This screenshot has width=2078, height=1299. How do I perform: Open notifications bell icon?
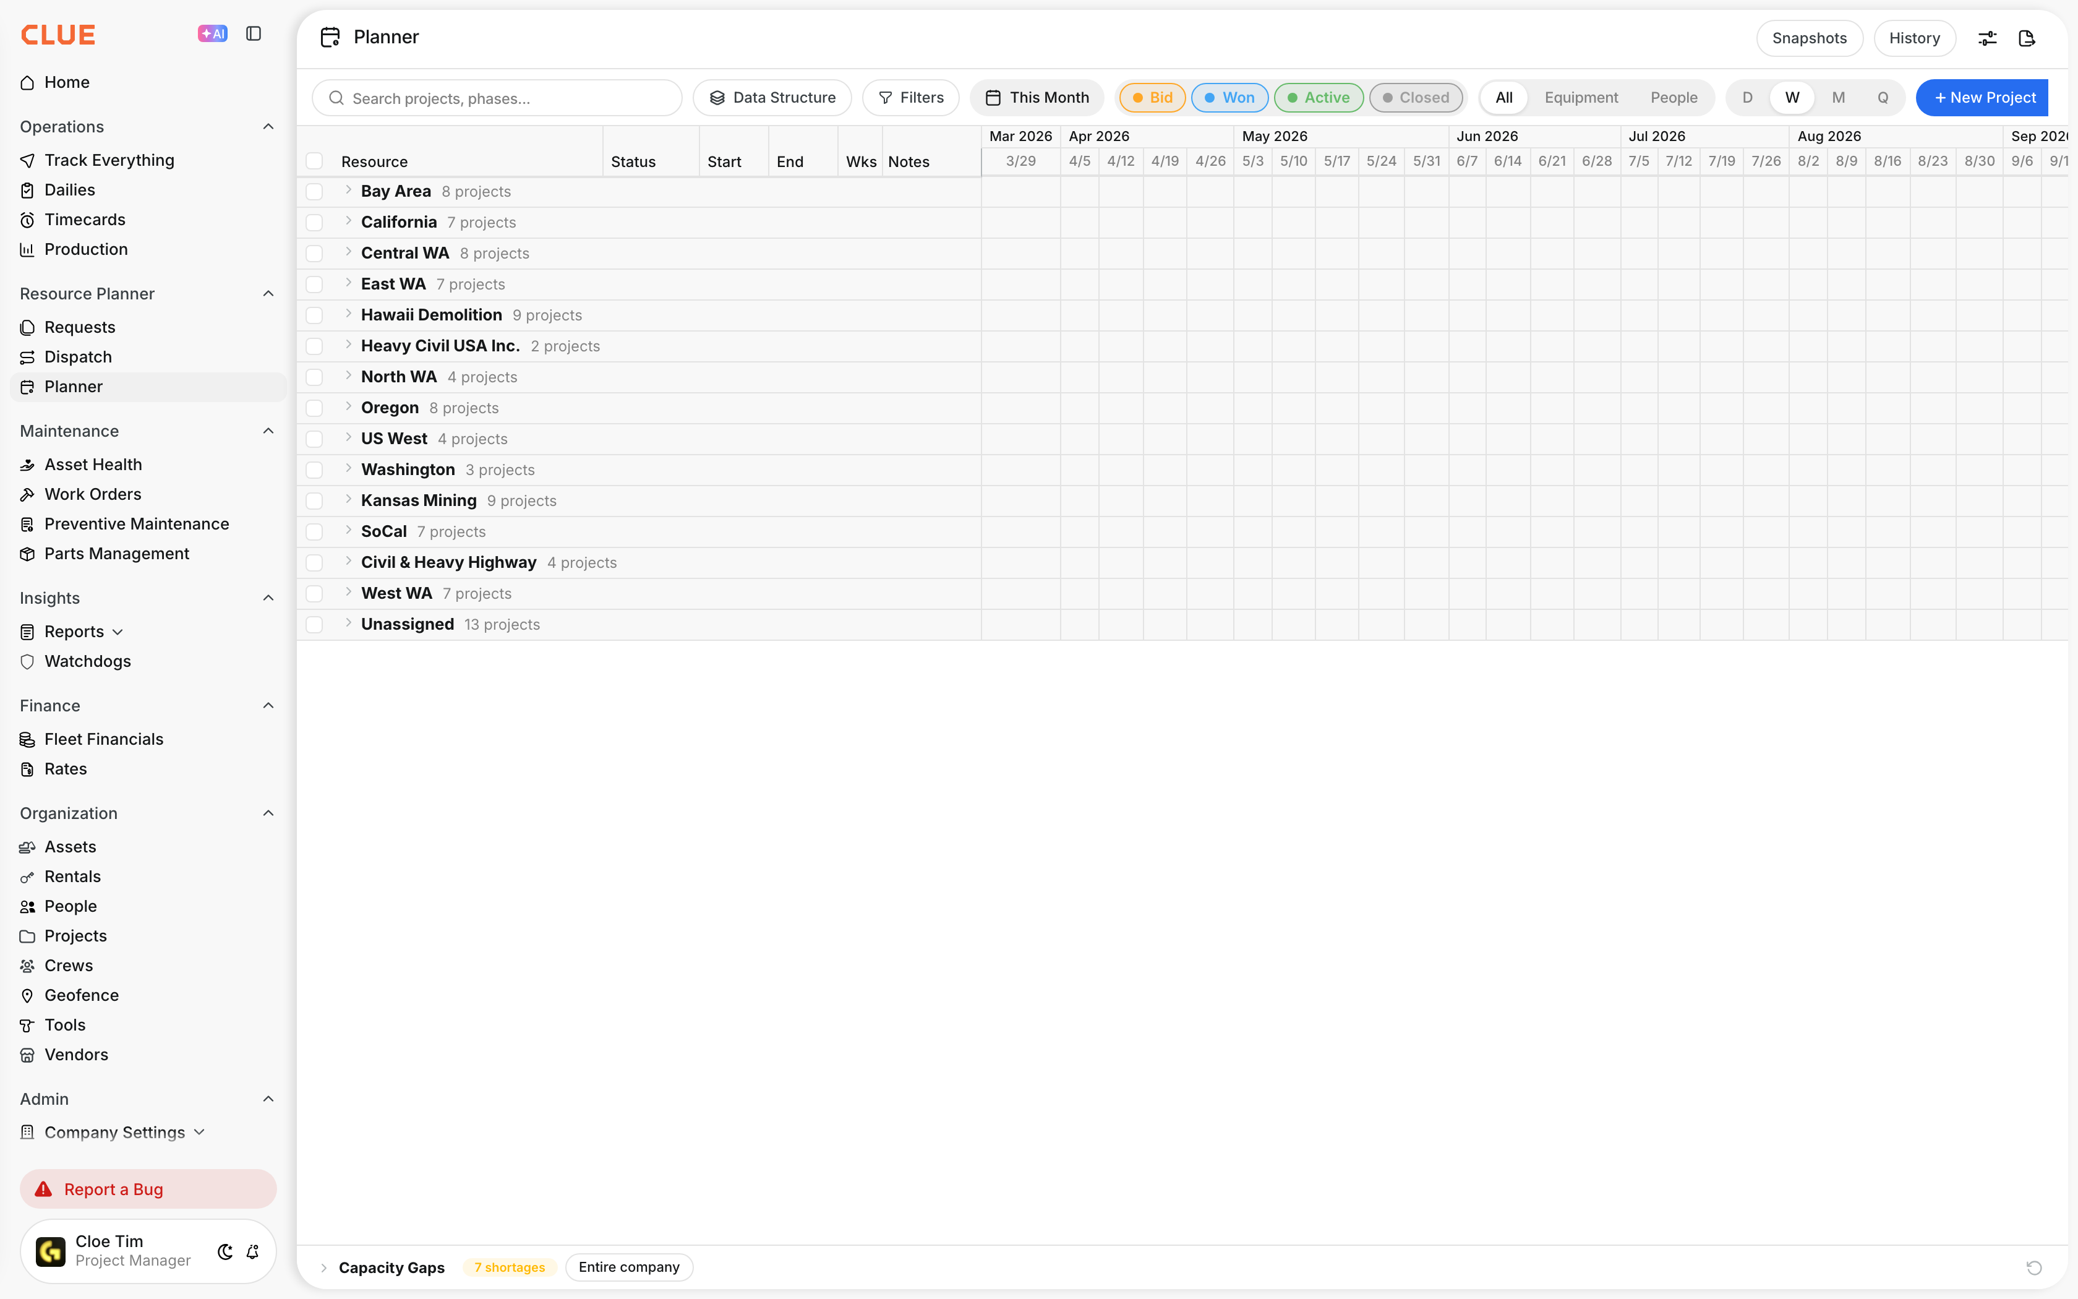[x=252, y=1252]
